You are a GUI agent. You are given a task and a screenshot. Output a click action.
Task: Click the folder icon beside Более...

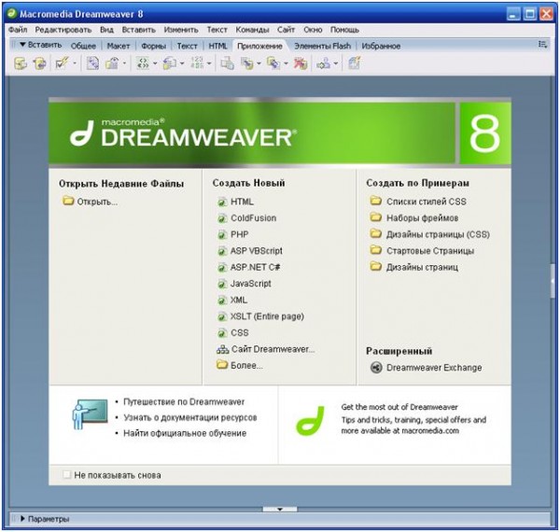[x=222, y=365]
